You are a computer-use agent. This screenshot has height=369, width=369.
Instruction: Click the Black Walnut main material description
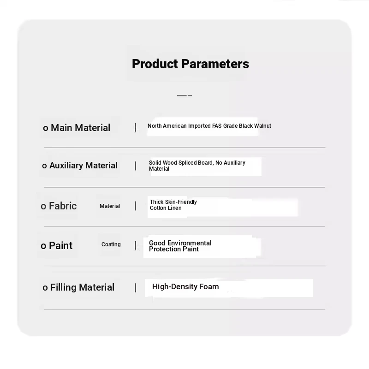pos(209,126)
